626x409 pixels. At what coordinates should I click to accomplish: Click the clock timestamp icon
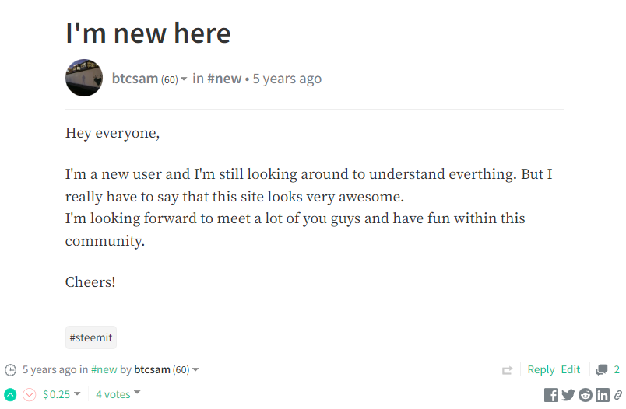pyautogui.click(x=10, y=370)
